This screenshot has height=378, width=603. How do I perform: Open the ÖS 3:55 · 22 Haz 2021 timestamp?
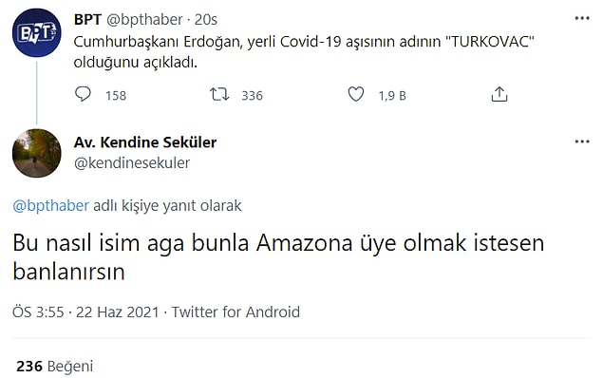pyautogui.click(x=85, y=312)
